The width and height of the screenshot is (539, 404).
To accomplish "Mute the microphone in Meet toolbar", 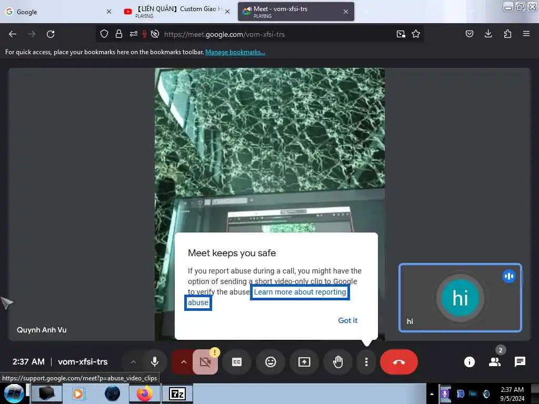I will [155, 362].
